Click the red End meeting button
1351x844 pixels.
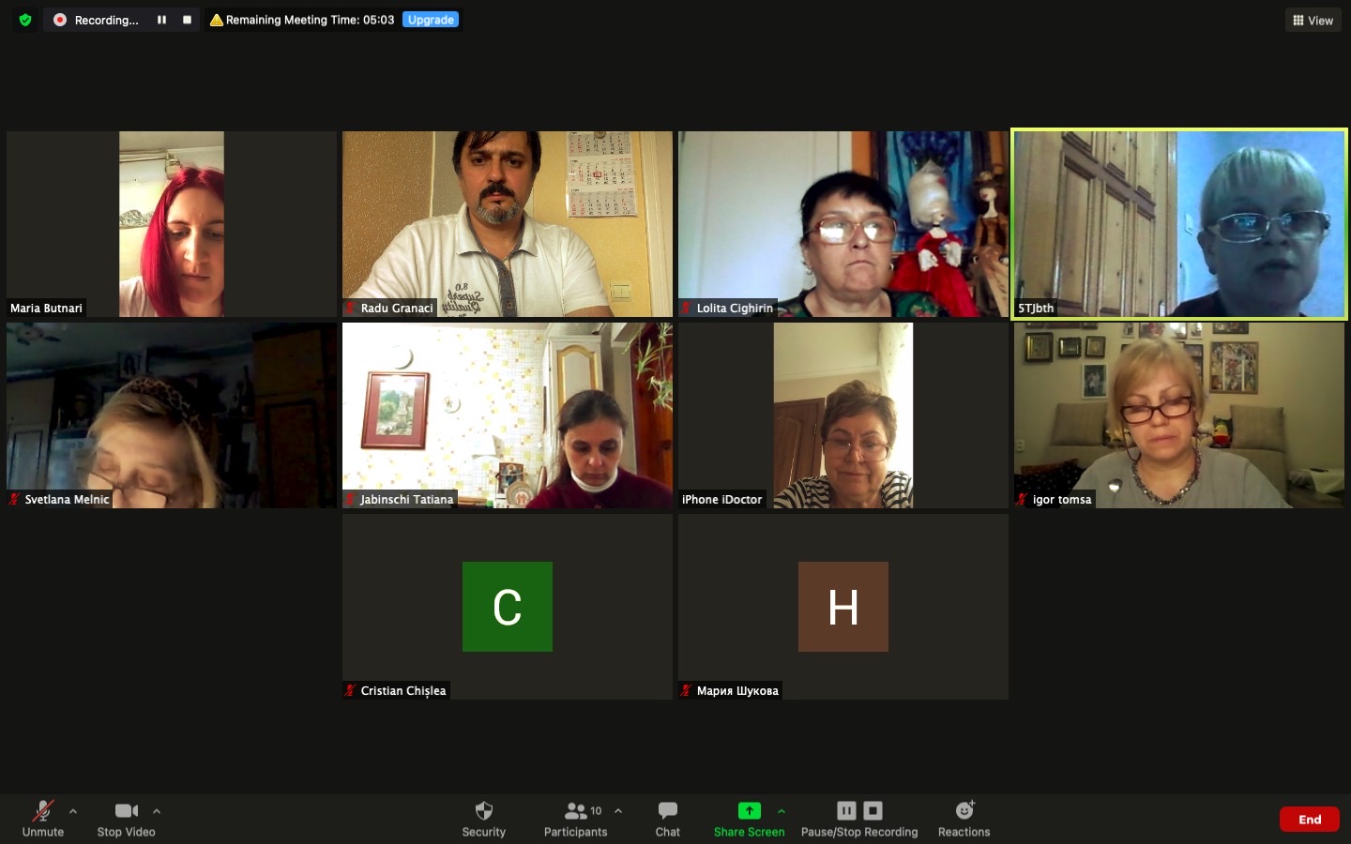[x=1309, y=820]
